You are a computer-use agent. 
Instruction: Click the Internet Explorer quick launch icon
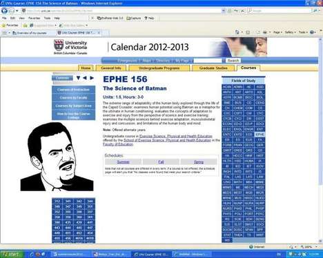(x=32, y=255)
